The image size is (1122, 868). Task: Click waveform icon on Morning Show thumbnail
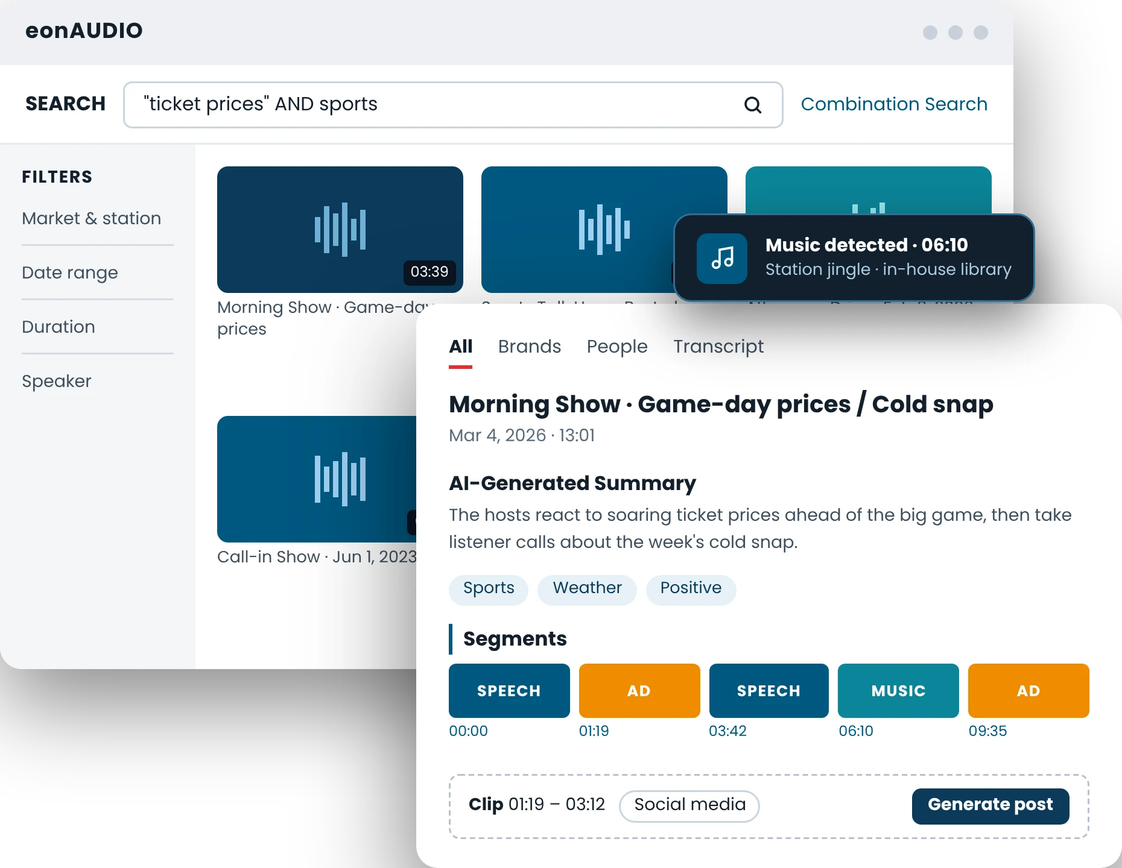click(x=340, y=230)
